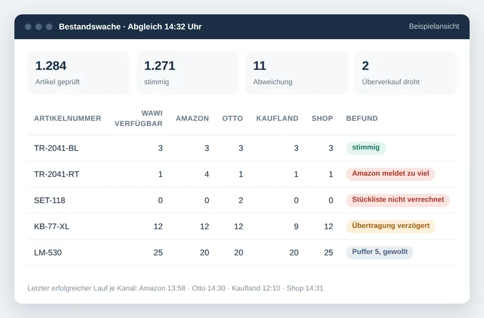Select article SET-118
484x318 pixels.
50,200
